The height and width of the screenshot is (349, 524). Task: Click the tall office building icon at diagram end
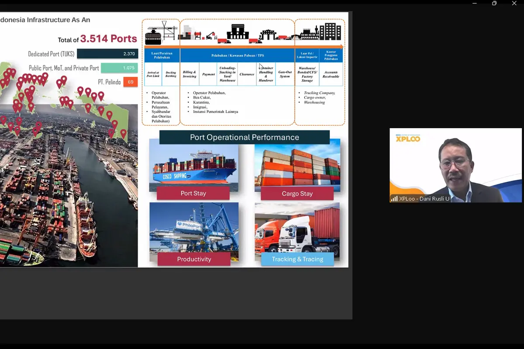[331, 32]
